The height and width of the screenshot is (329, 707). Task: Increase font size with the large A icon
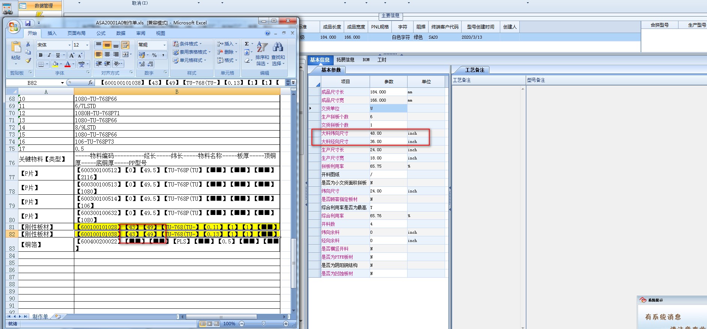tap(72, 55)
